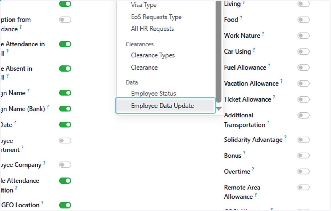The width and height of the screenshot is (331, 211).
Task: Click help icon next to Overtime
Action: [x=253, y=170]
